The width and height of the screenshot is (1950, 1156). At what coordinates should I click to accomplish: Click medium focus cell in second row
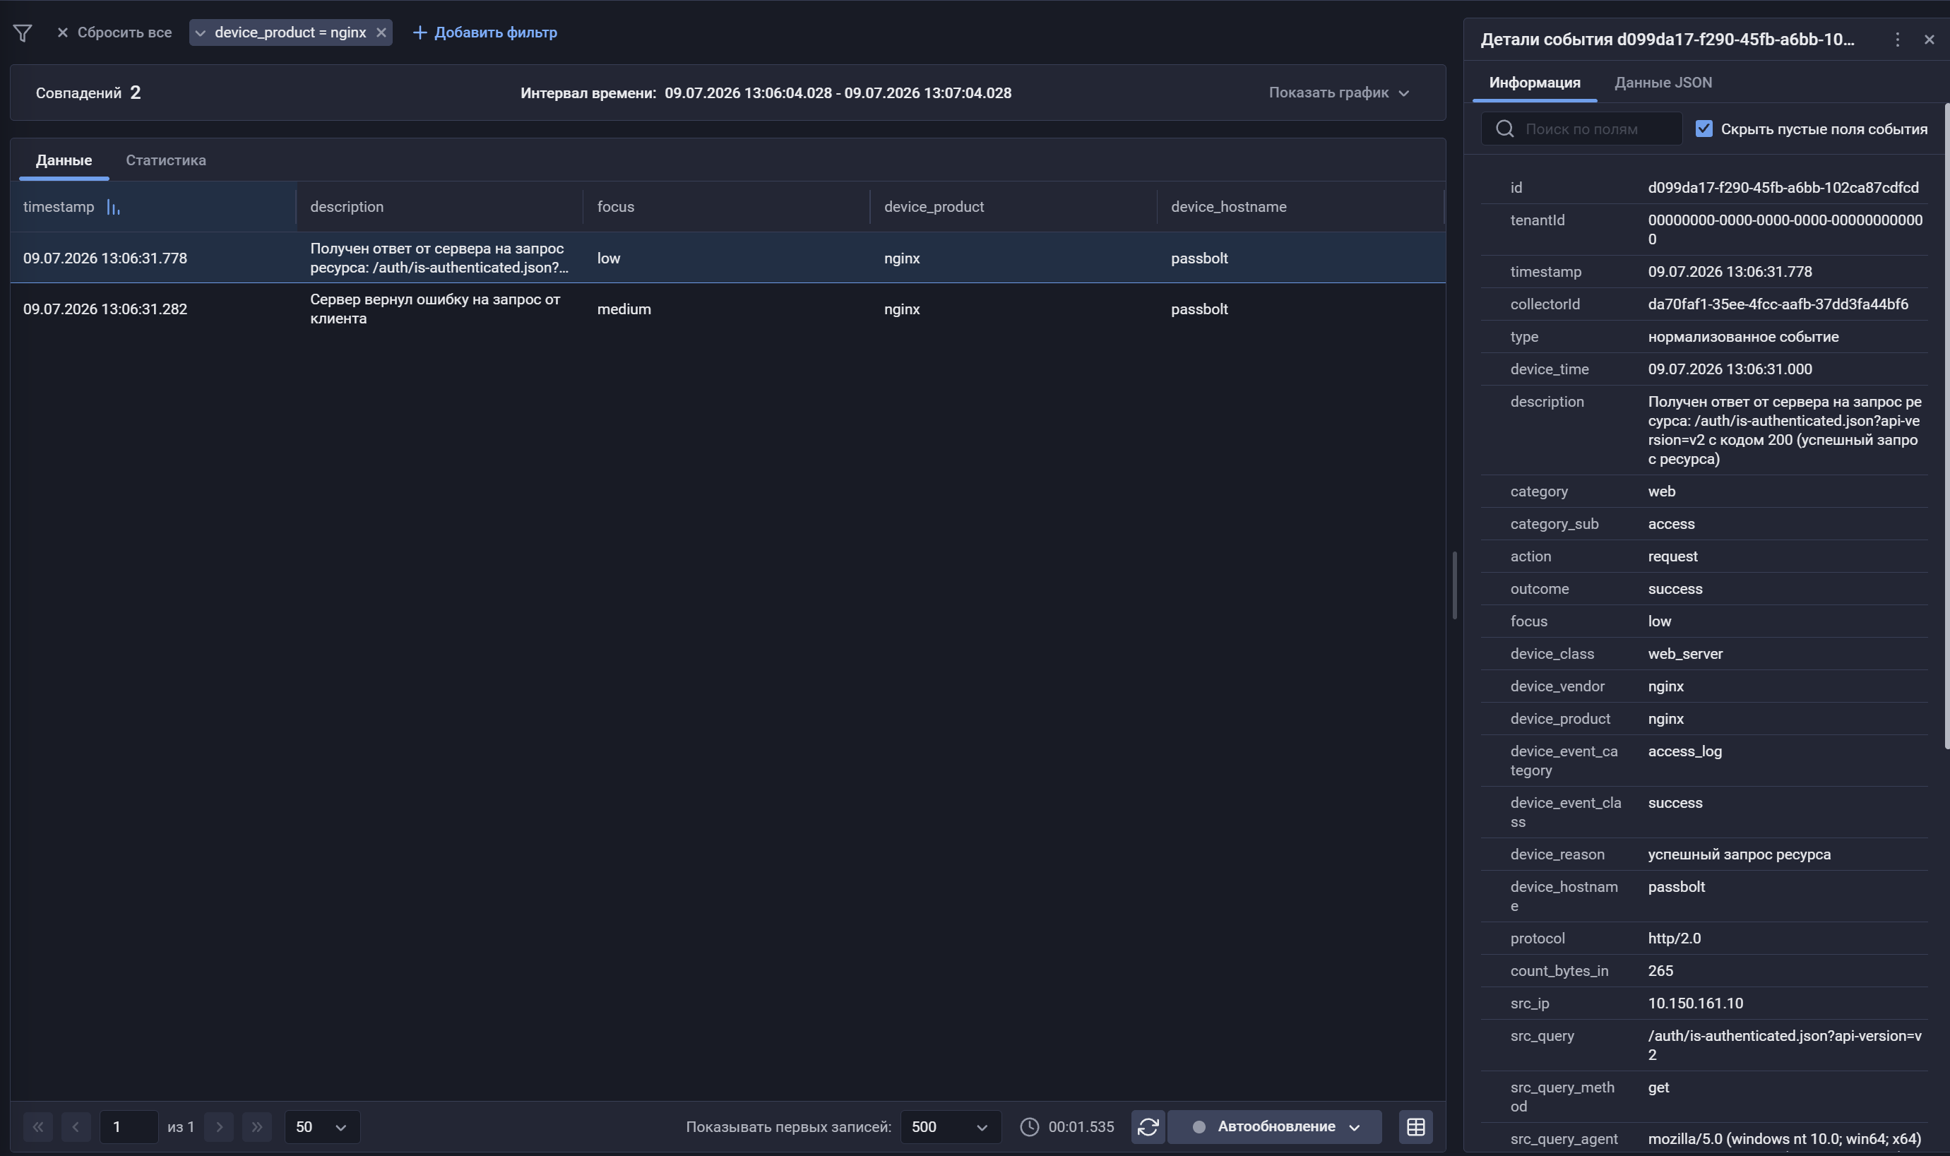[623, 309]
